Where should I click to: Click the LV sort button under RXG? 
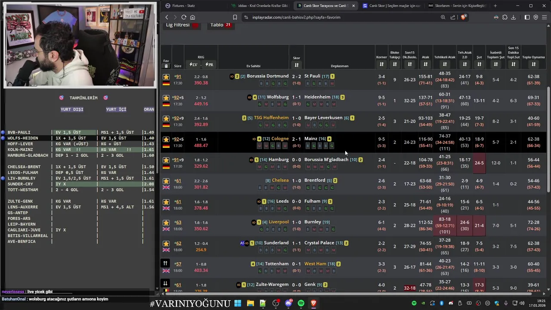[x=193, y=65]
